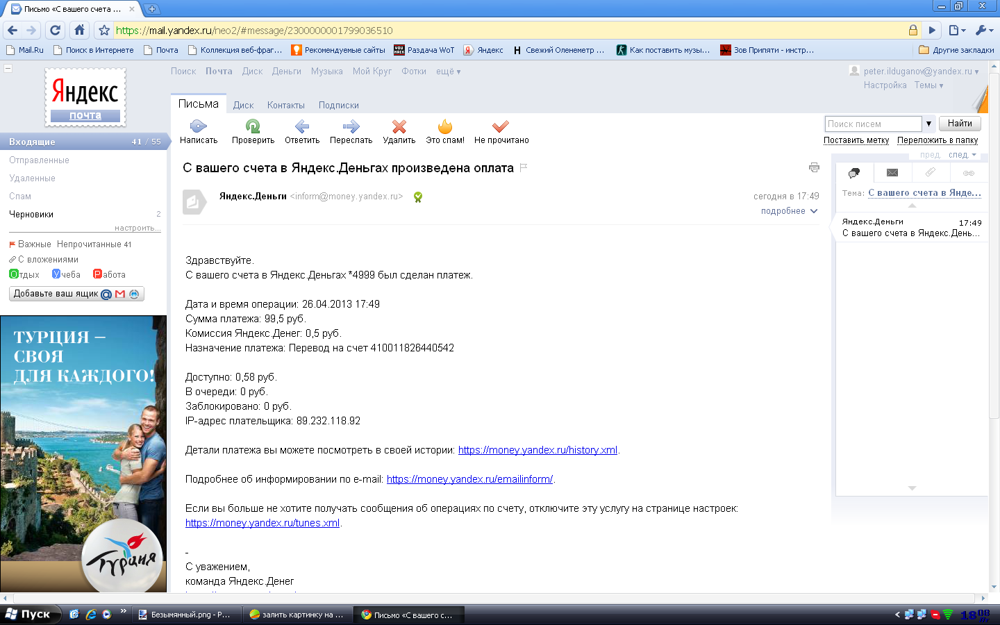Screen dimensions: 1000x625
Task: Select the Учеба blue label
Action: [x=66, y=274]
